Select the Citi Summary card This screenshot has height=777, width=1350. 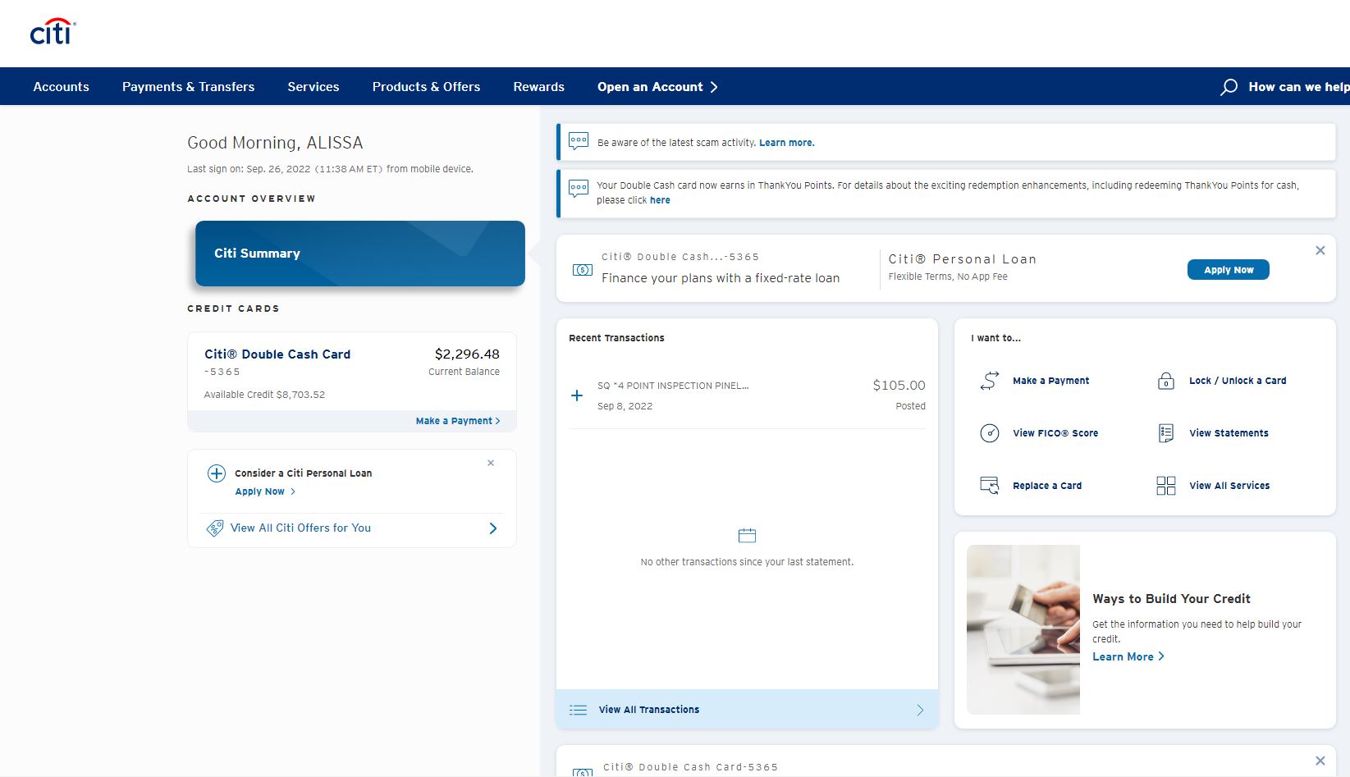point(360,254)
